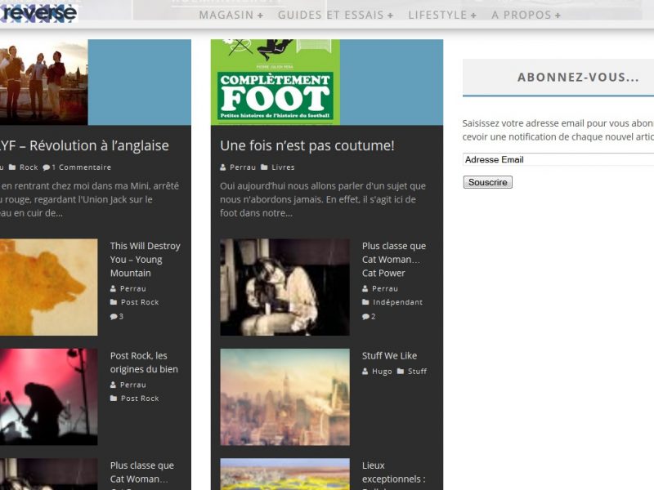Click the author Hugo user link
This screenshot has width=654, height=490.
pyautogui.click(x=382, y=372)
